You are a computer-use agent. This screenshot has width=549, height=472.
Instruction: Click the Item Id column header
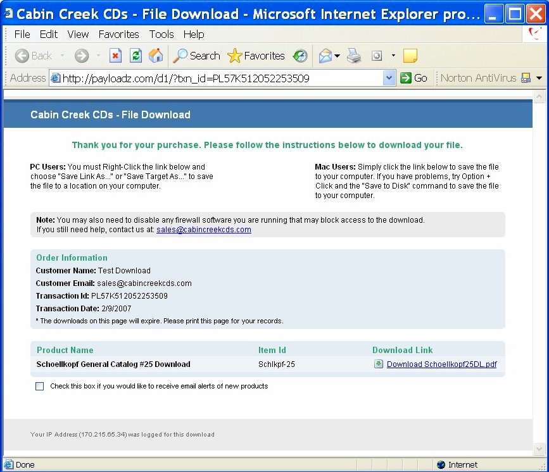[x=272, y=351]
